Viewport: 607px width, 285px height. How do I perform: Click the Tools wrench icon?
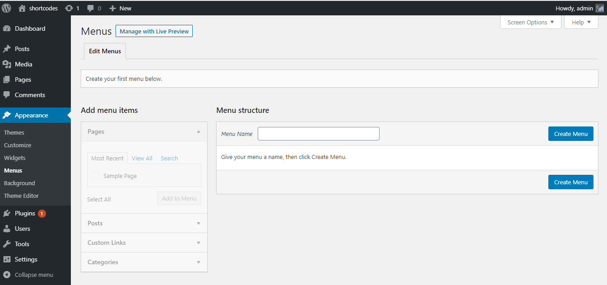point(8,244)
